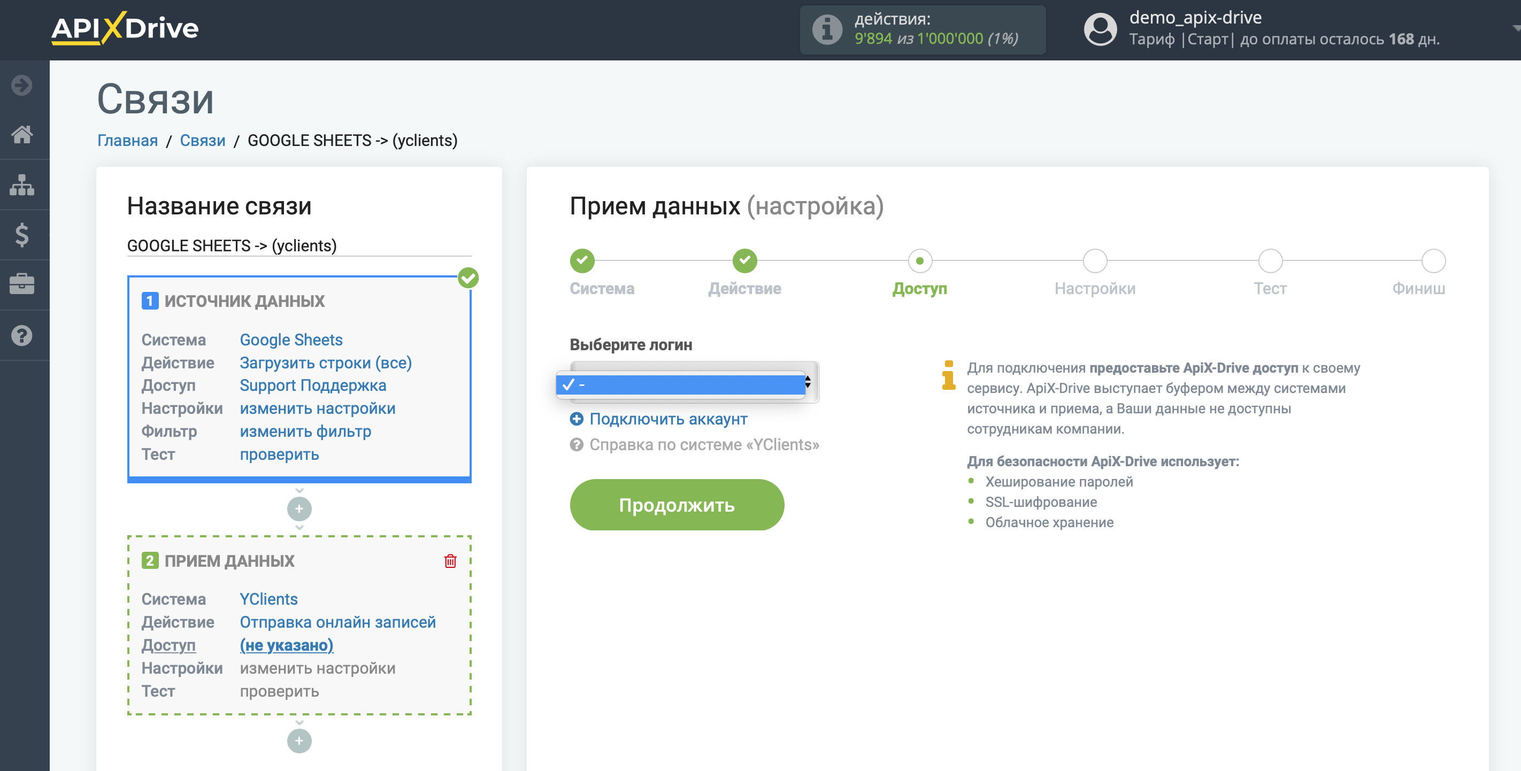Click изменить фильтр link
Viewport: 1521px width, 771px height.
pyautogui.click(x=305, y=431)
